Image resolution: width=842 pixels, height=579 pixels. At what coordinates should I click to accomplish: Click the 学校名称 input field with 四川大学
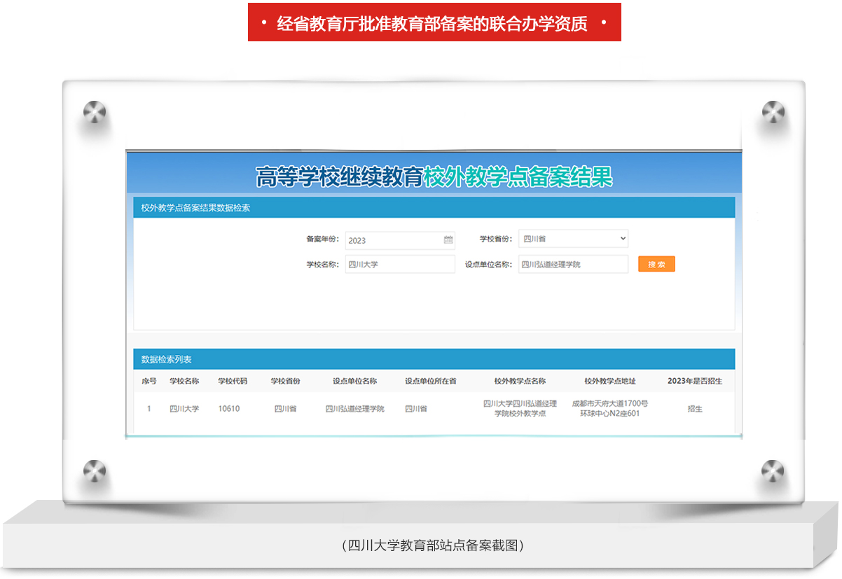pos(400,265)
